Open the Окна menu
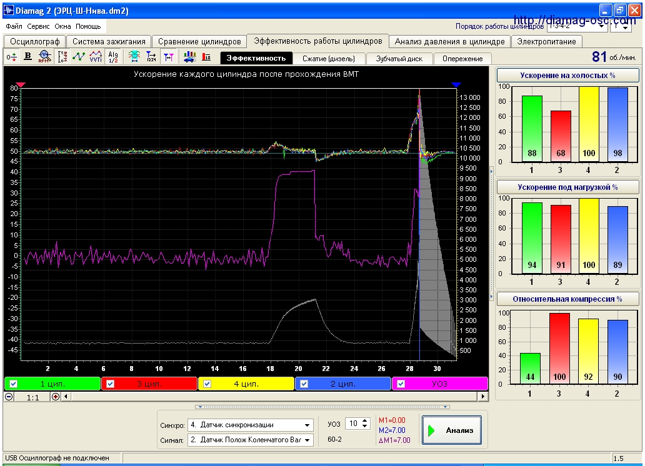Viewport: 645px width, 466px height. tap(62, 26)
